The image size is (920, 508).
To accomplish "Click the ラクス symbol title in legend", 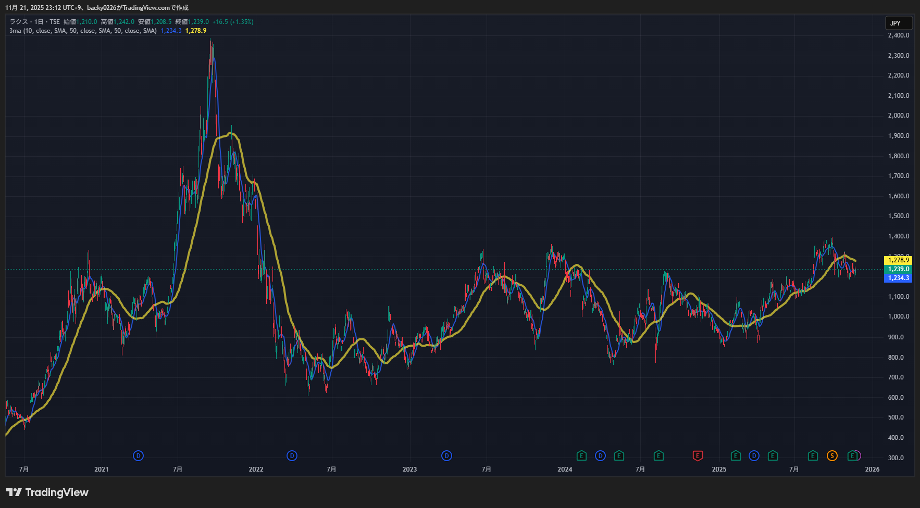I will (19, 22).
